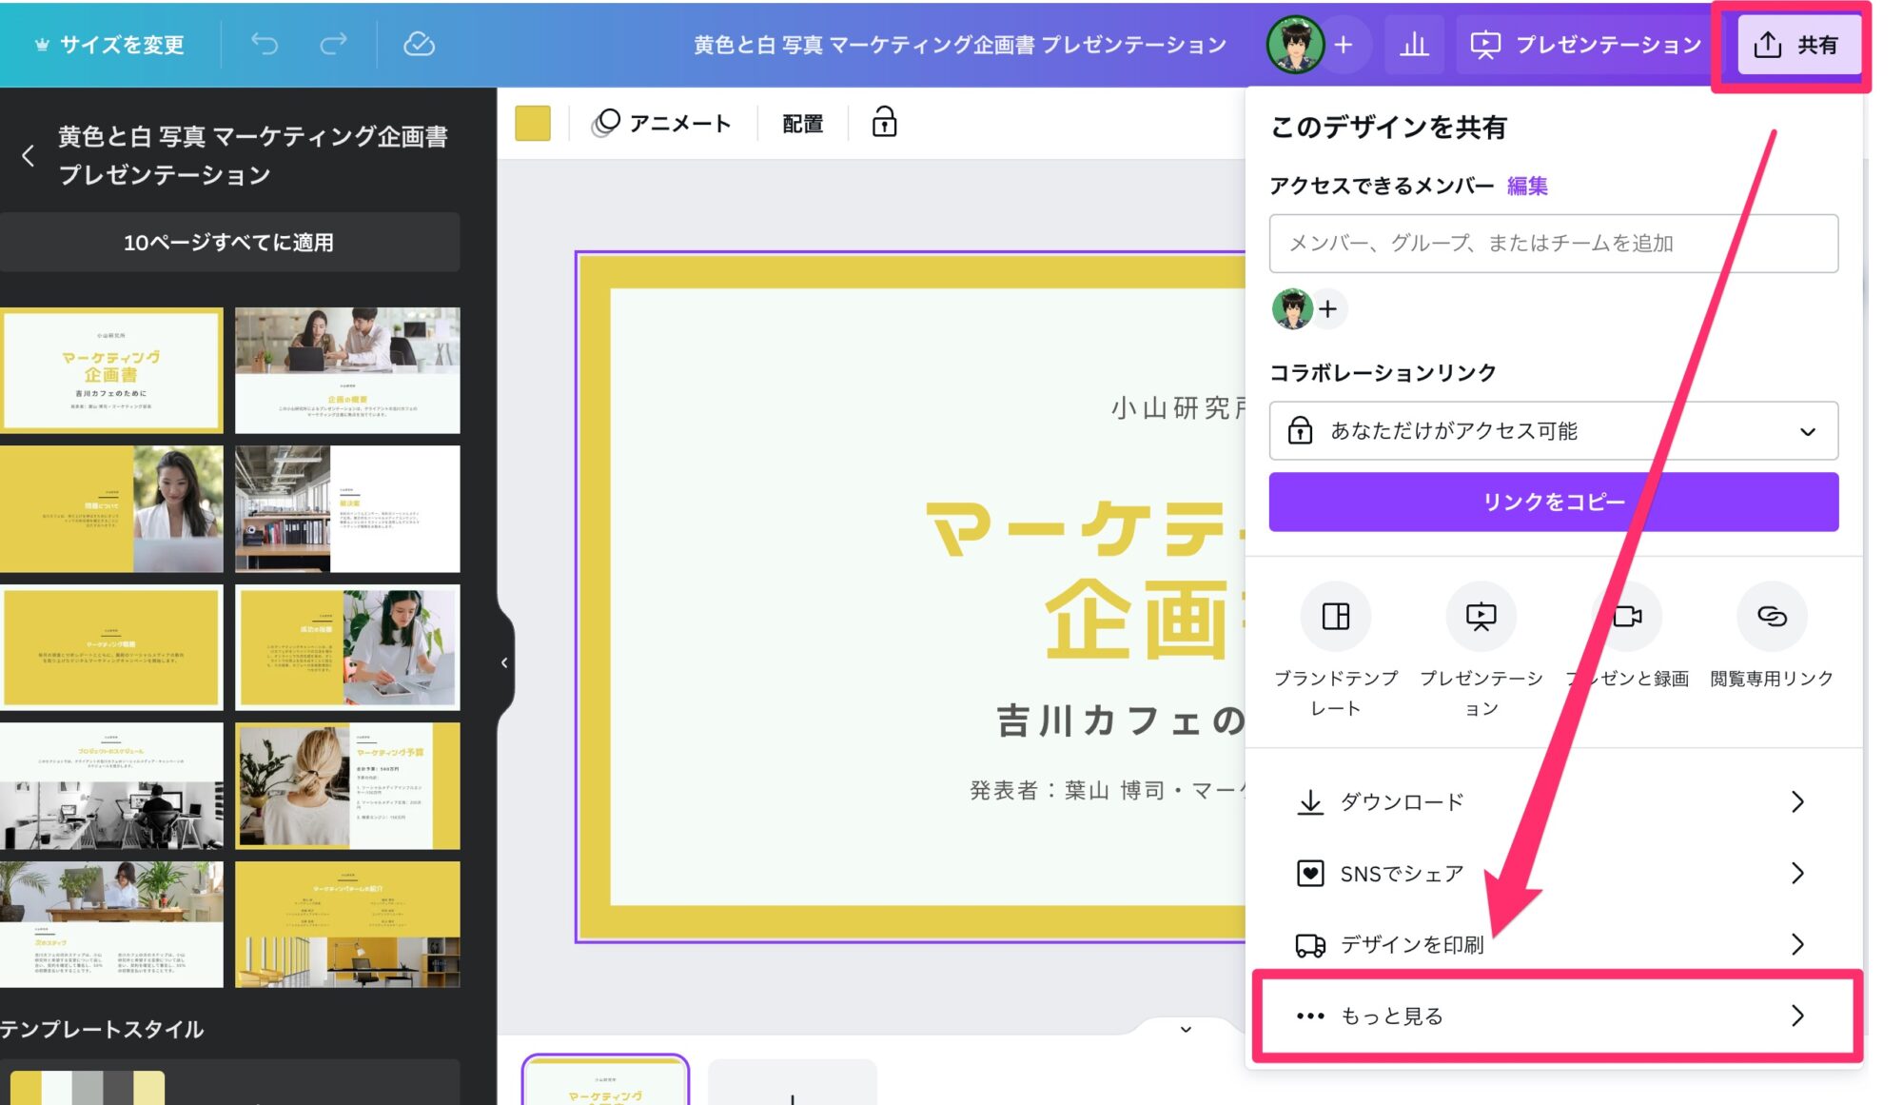Select the view-only link icon
This screenshot has width=1903, height=1105.
pyautogui.click(x=1771, y=617)
